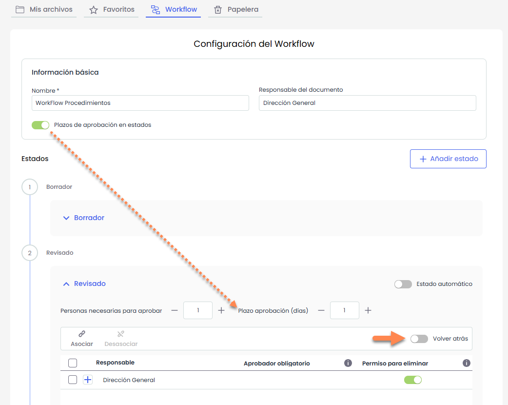Decrease Plazo aprobación days with minus
The height and width of the screenshot is (405, 508).
pos(321,310)
